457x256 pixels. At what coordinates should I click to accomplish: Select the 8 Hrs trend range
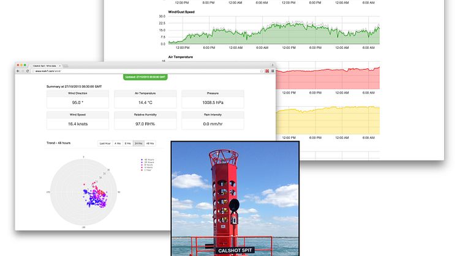(x=127, y=144)
